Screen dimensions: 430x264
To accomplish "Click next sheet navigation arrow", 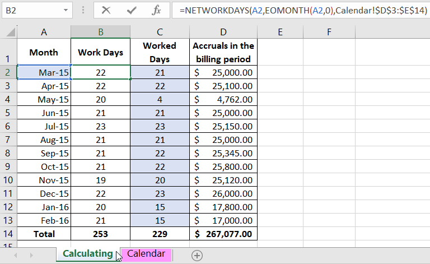I will pyautogui.click(x=31, y=256).
